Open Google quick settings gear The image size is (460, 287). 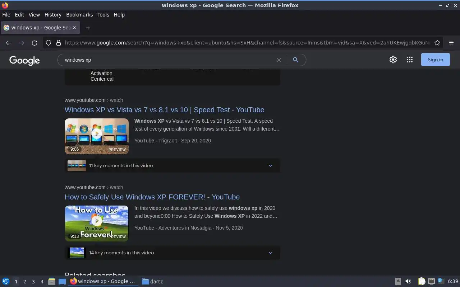coord(393,60)
